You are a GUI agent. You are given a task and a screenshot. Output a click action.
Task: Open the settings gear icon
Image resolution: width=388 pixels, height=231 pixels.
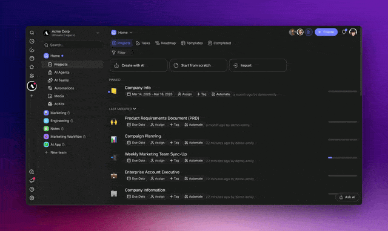32,198
